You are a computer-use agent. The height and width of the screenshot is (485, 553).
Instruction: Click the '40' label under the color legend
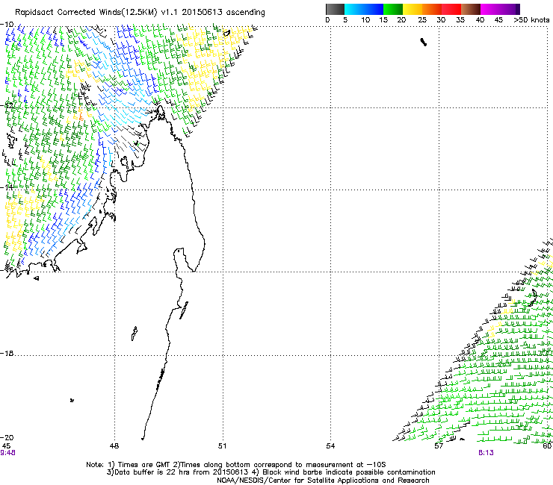[x=480, y=20]
